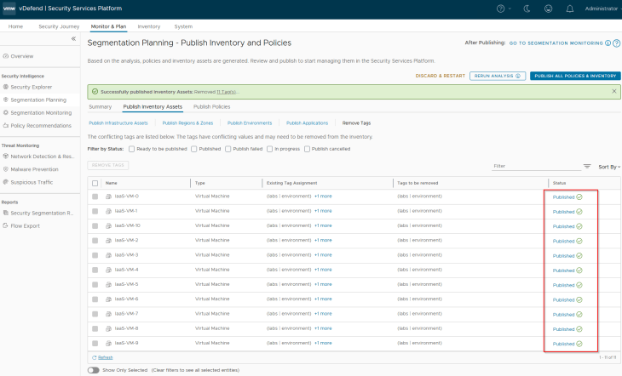
Task: Open the Inventory top navigation tab
Action: [148, 26]
